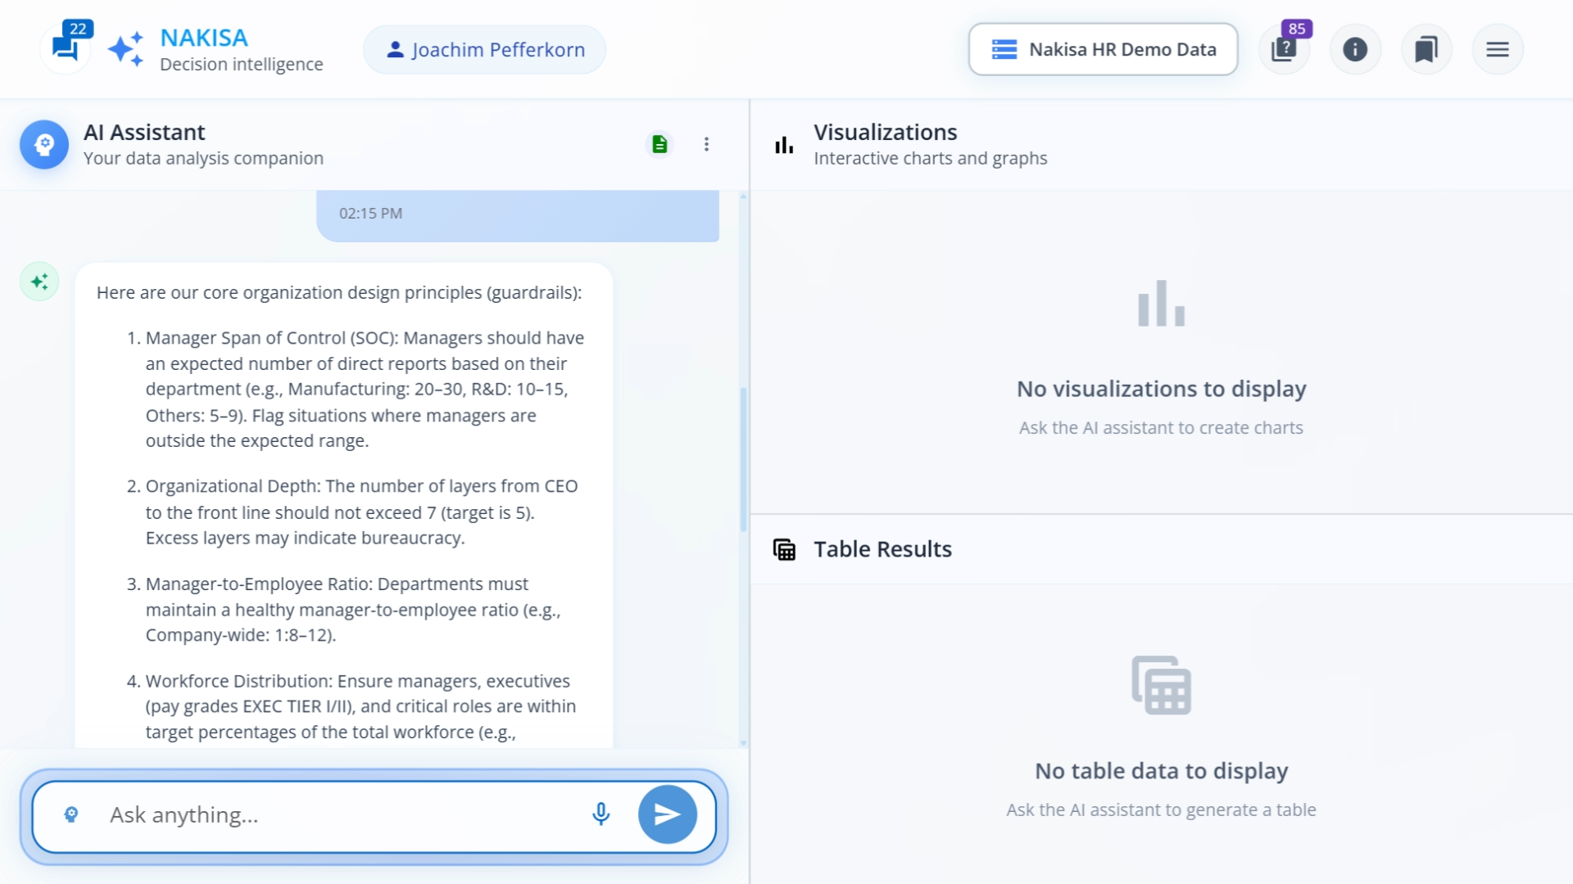
Task: Click the AI assistant avatar beside the message
Action: 39,281
